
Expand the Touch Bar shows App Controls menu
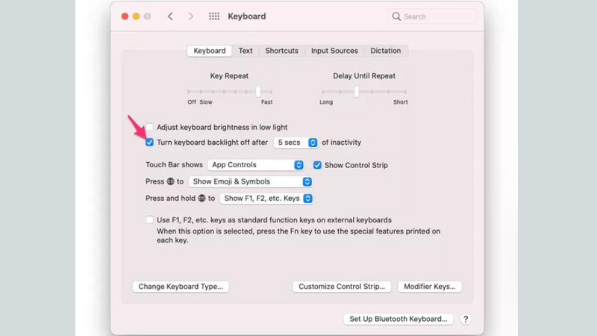click(x=255, y=165)
